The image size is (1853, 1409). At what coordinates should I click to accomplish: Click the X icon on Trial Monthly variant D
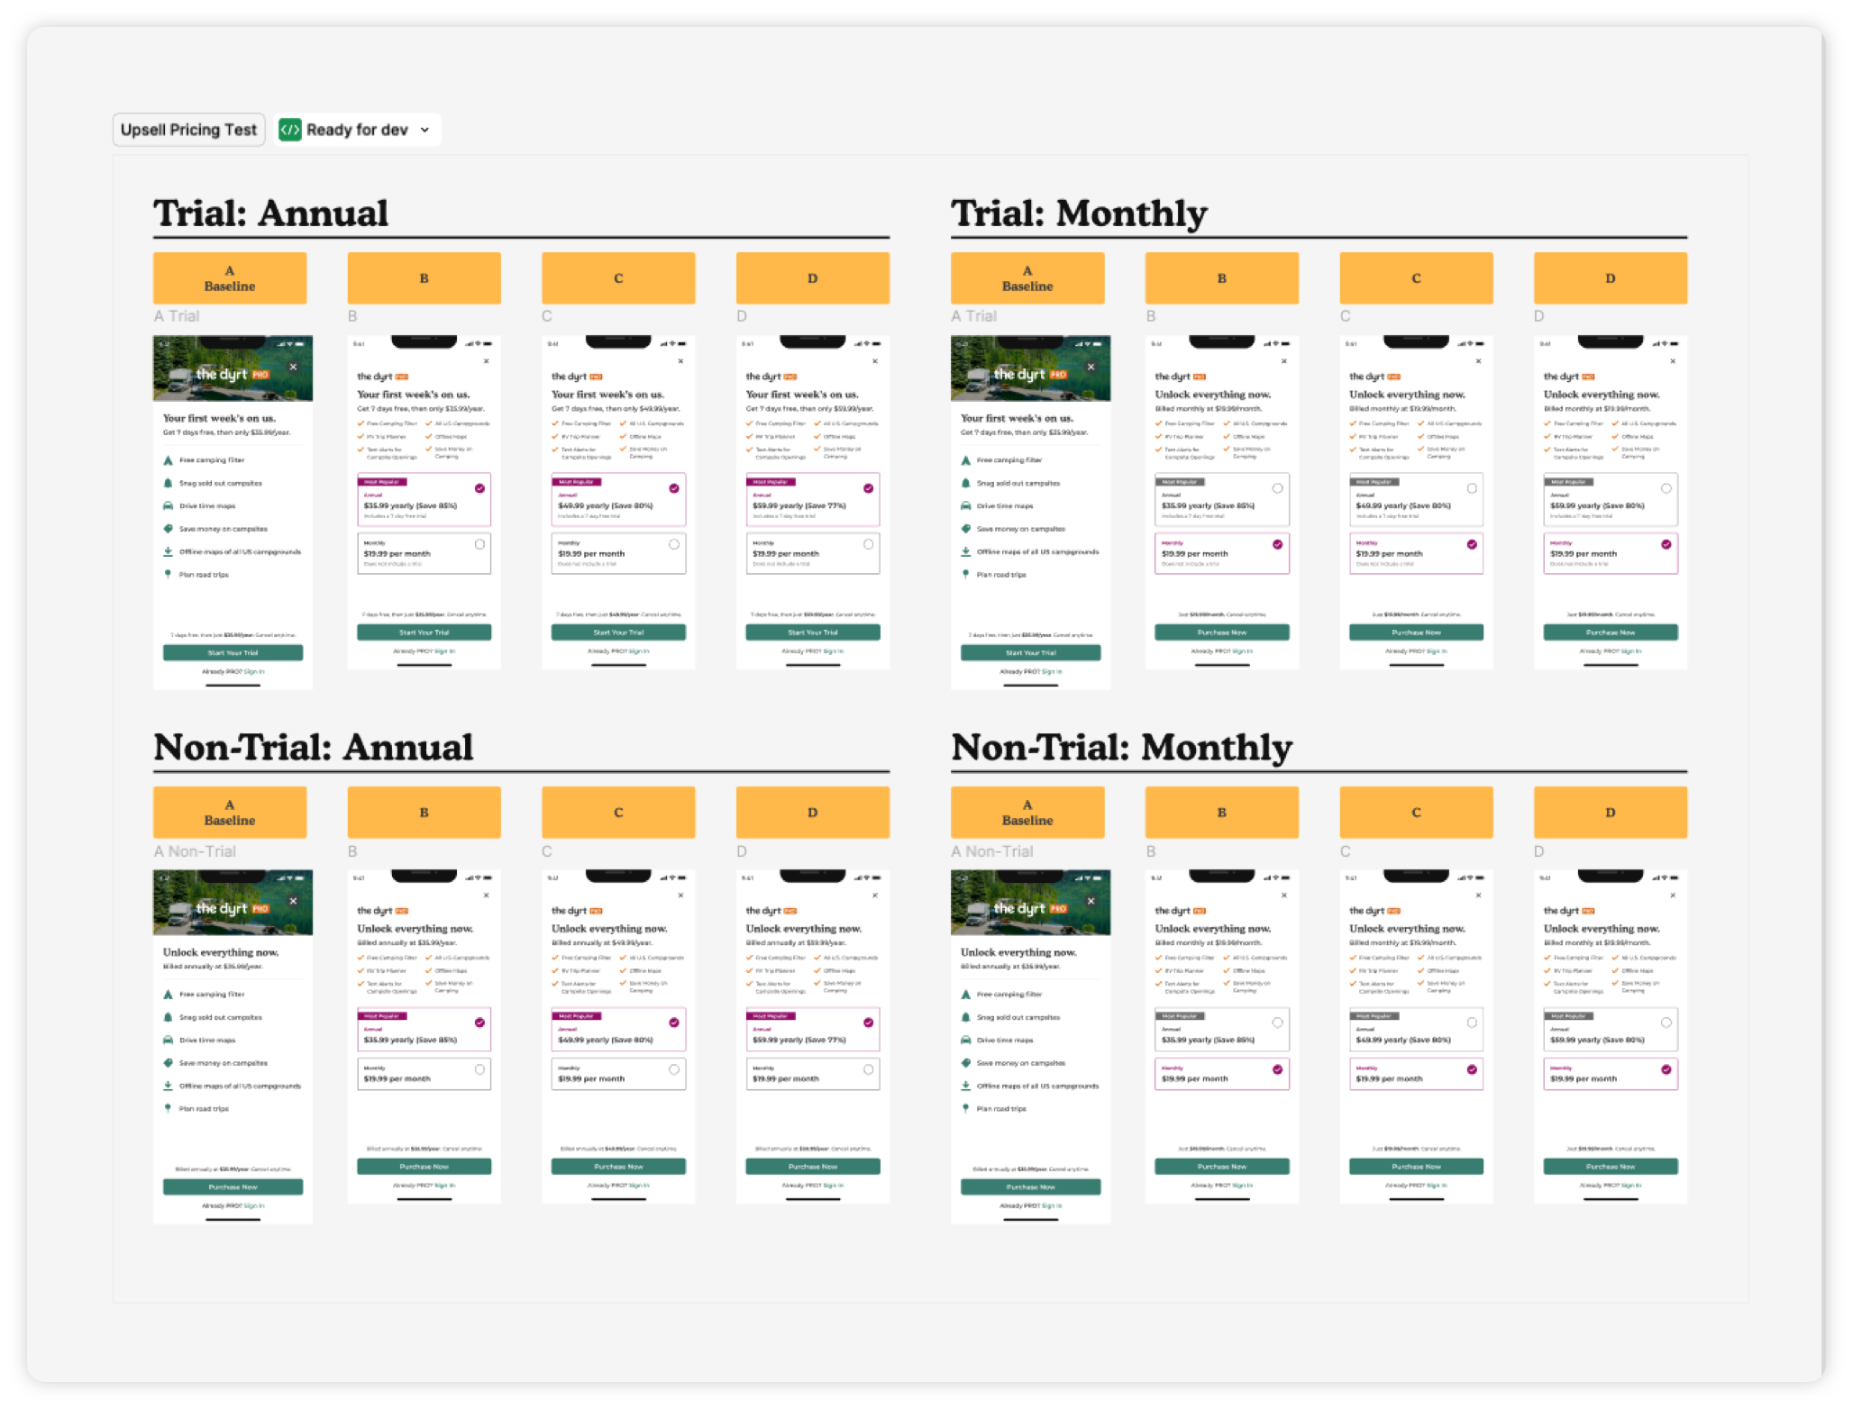click(1673, 361)
